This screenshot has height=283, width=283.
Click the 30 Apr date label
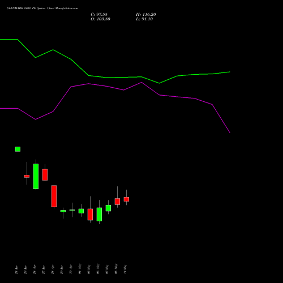71,270
